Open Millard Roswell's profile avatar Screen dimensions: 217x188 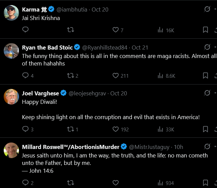pos(11,150)
